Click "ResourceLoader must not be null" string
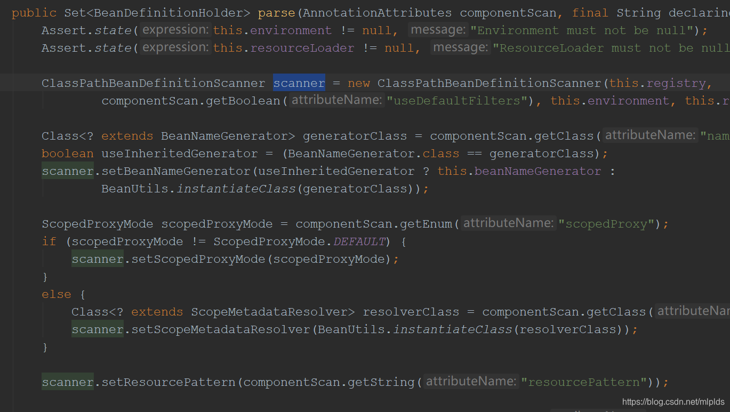Image resolution: width=730 pixels, height=412 pixels. [x=611, y=48]
